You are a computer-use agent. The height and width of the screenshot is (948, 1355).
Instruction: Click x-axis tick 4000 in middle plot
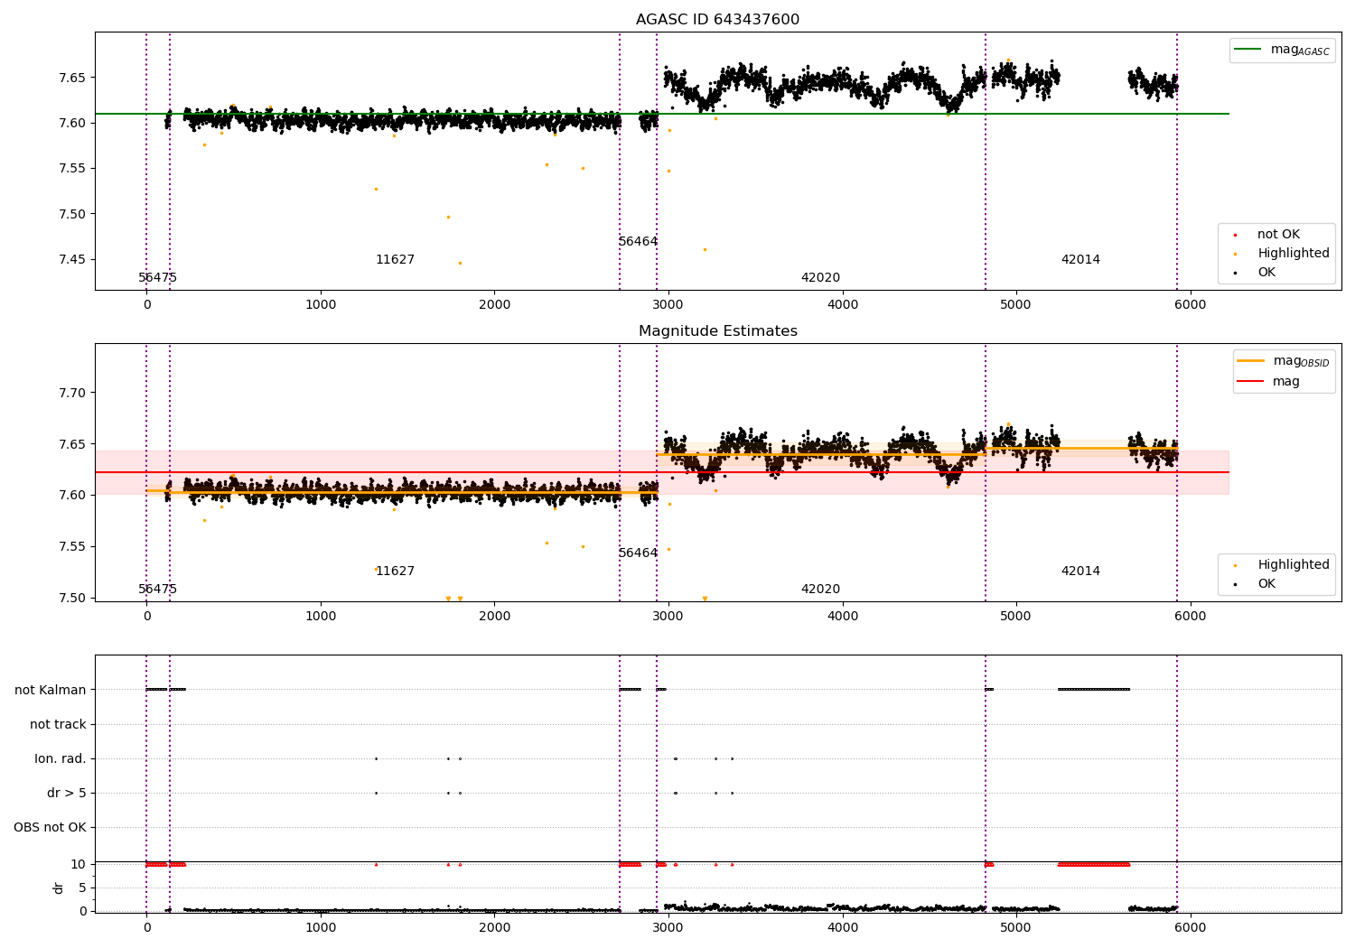point(842,617)
